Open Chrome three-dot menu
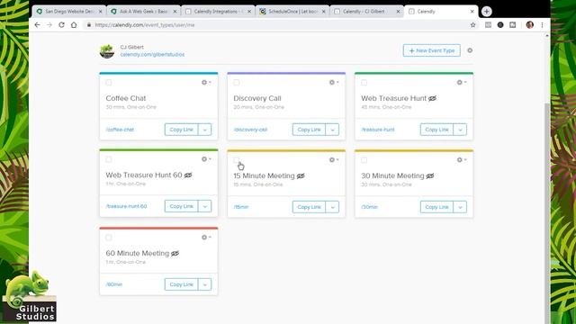Image resolution: width=576 pixels, height=324 pixels. coord(542,25)
